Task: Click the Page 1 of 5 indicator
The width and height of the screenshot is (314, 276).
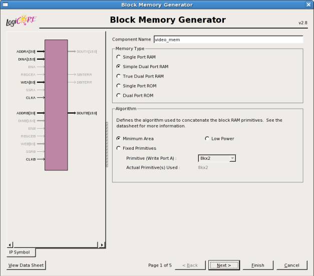Action: pos(160,265)
